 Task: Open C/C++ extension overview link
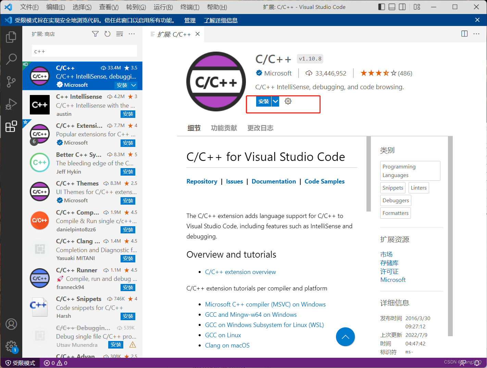point(240,272)
